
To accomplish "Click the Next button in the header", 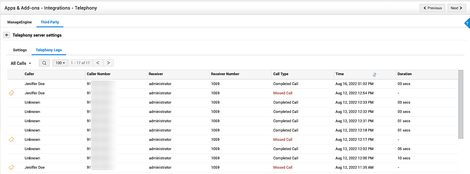I will coord(456,8).
